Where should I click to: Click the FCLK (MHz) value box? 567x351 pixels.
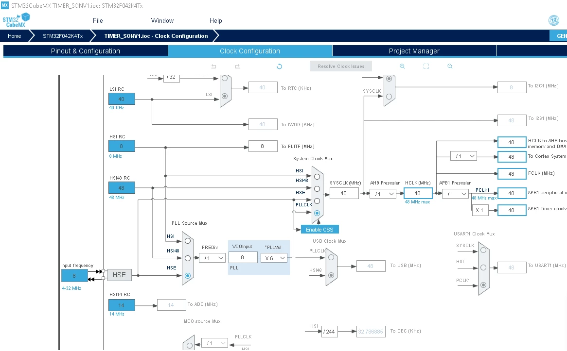coord(512,174)
